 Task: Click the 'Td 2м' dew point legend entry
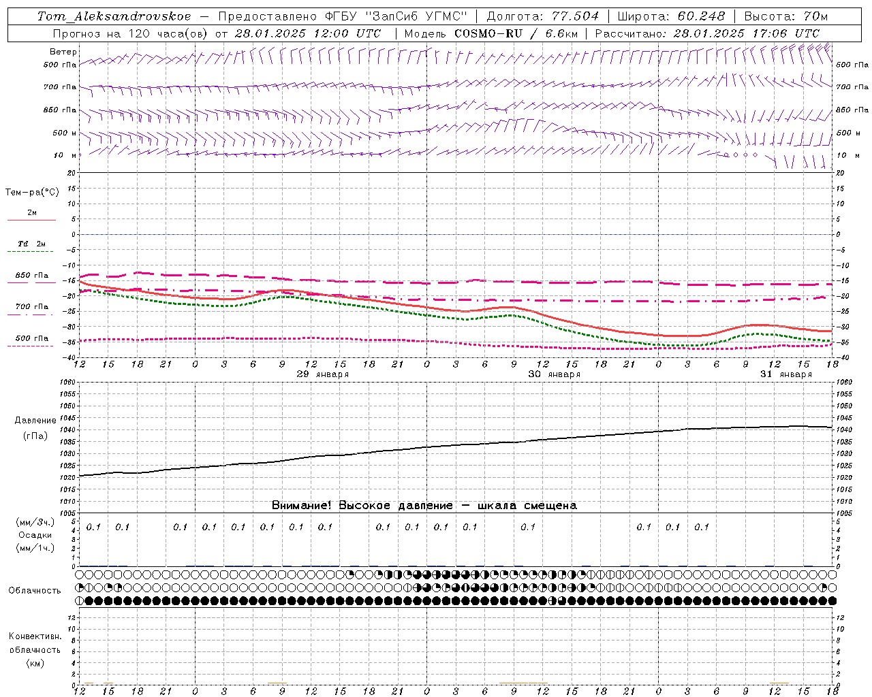[x=31, y=244]
